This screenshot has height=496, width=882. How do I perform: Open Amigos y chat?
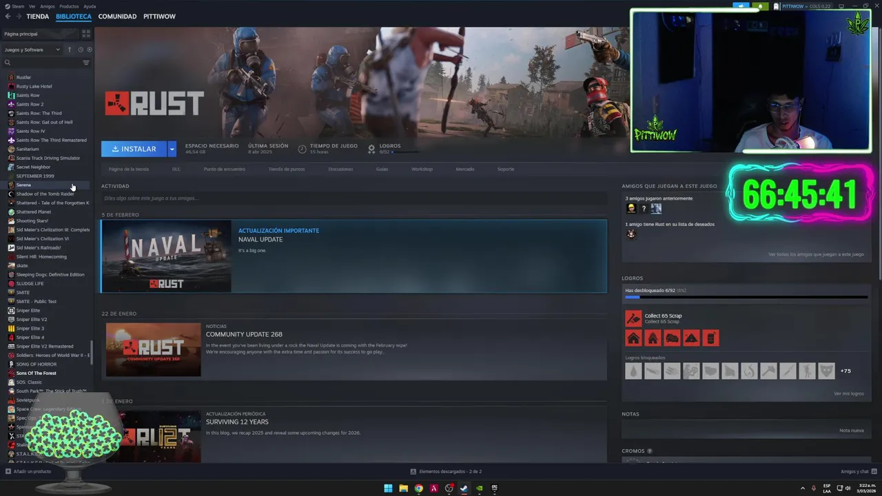tap(858, 471)
